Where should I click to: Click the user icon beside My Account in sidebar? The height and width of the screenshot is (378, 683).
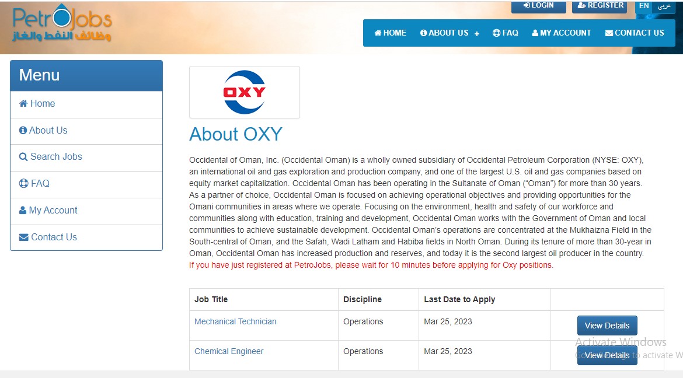[23, 211]
